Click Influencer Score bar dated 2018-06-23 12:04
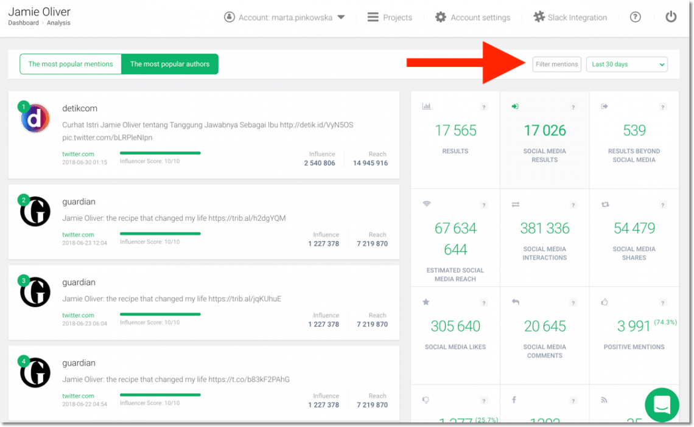Image resolution: width=694 pixels, height=427 pixels. pos(160,234)
